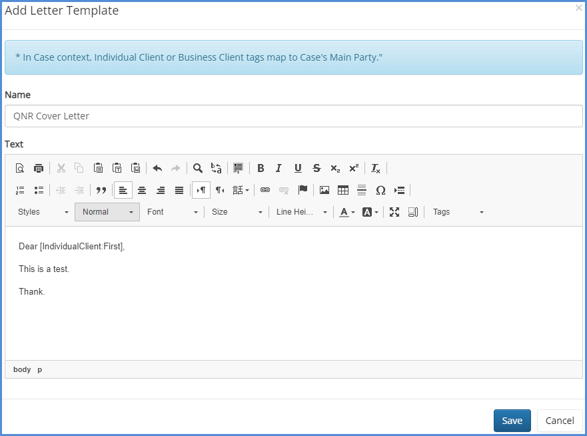Open the text color picker
Image resolution: width=587 pixels, height=436 pixels.
click(346, 212)
